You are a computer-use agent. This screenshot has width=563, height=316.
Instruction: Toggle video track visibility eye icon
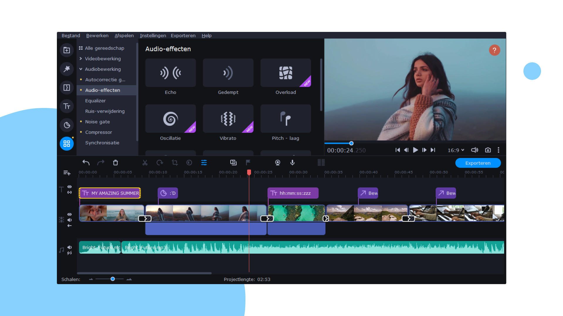click(x=69, y=214)
